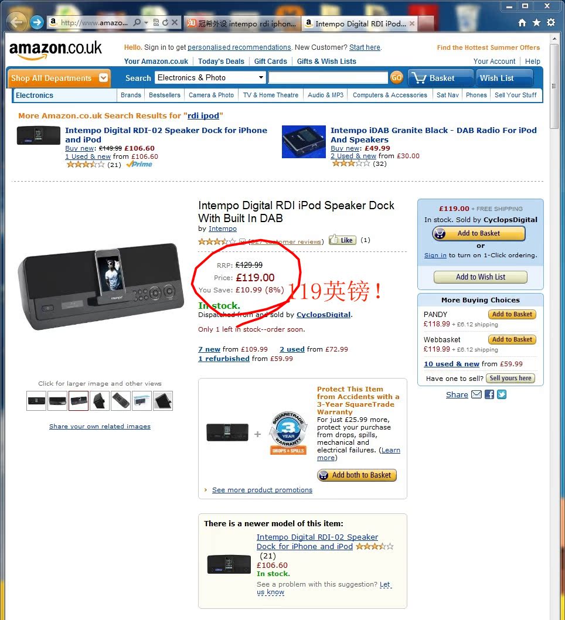
Task: Select the remote control product thumbnail
Action: click(121, 401)
